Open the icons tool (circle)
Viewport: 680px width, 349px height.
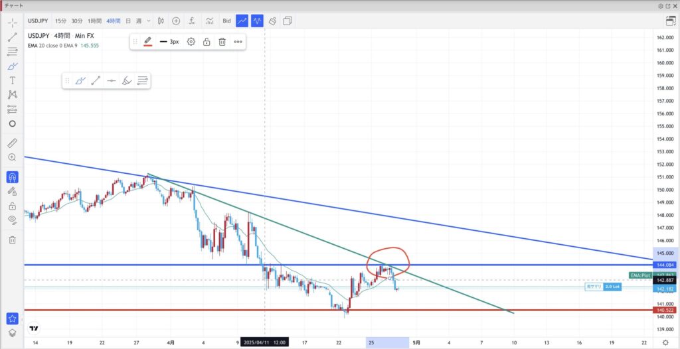[x=12, y=123]
